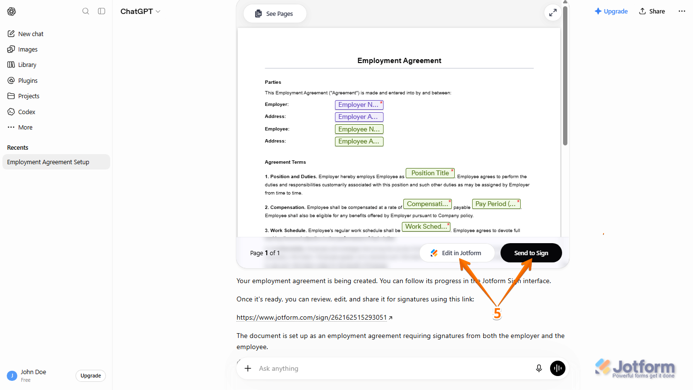Open Codex from the sidebar
The height and width of the screenshot is (390, 693).
click(56, 112)
